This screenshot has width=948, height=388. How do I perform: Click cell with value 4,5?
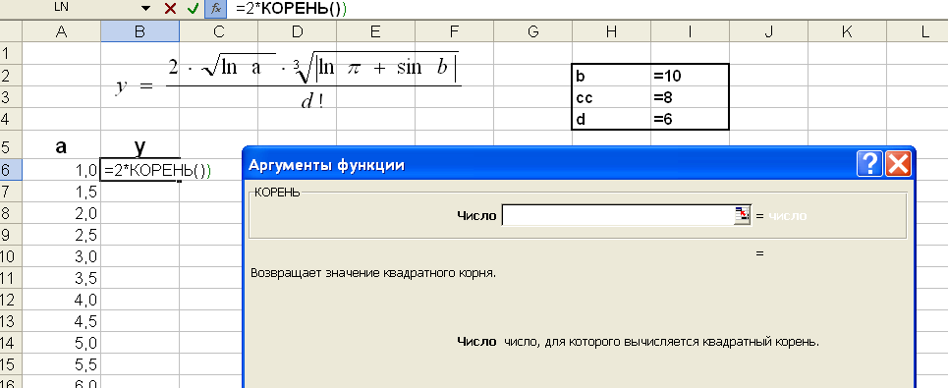tap(61, 321)
